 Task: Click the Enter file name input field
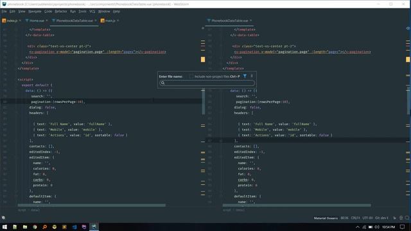207,83
